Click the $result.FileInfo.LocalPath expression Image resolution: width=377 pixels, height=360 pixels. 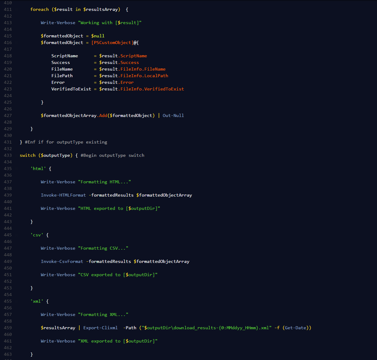pyautogui.click(x=134, y=76)
